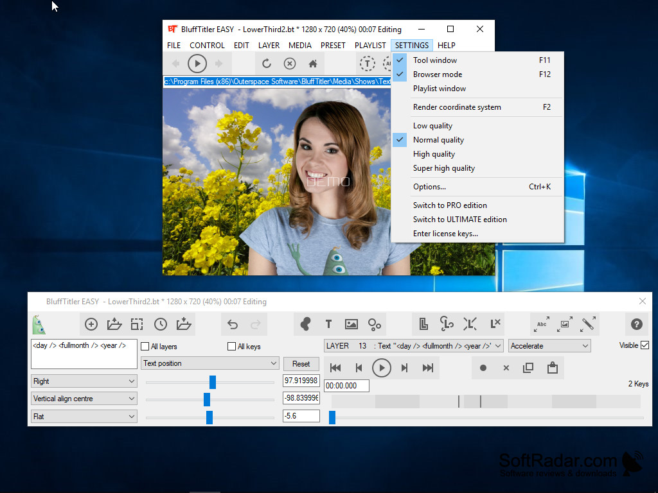Click Enter license keys...
The width and height of the screenshot is (658, 493).
point(477,234)
